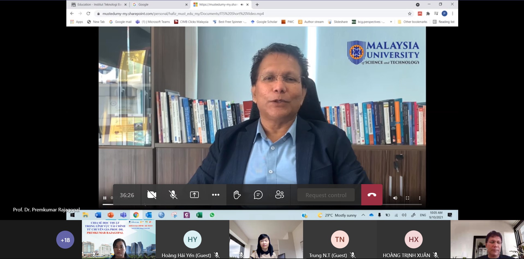Image resolution: width=524 pixels, height=259 pixels.
Task: Open the share content tray
Action: point(194,195)
